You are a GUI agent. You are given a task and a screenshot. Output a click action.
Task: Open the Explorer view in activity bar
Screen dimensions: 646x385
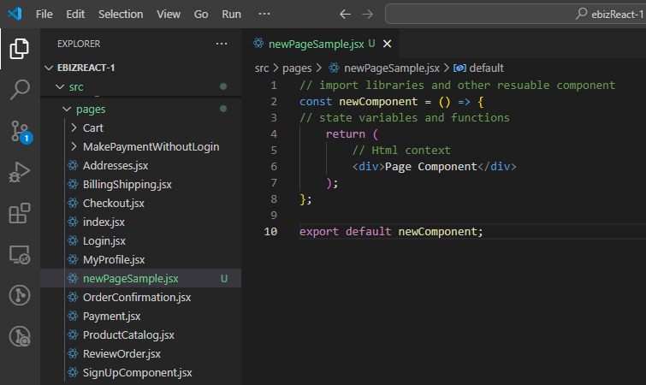click(x=20, y=49)
